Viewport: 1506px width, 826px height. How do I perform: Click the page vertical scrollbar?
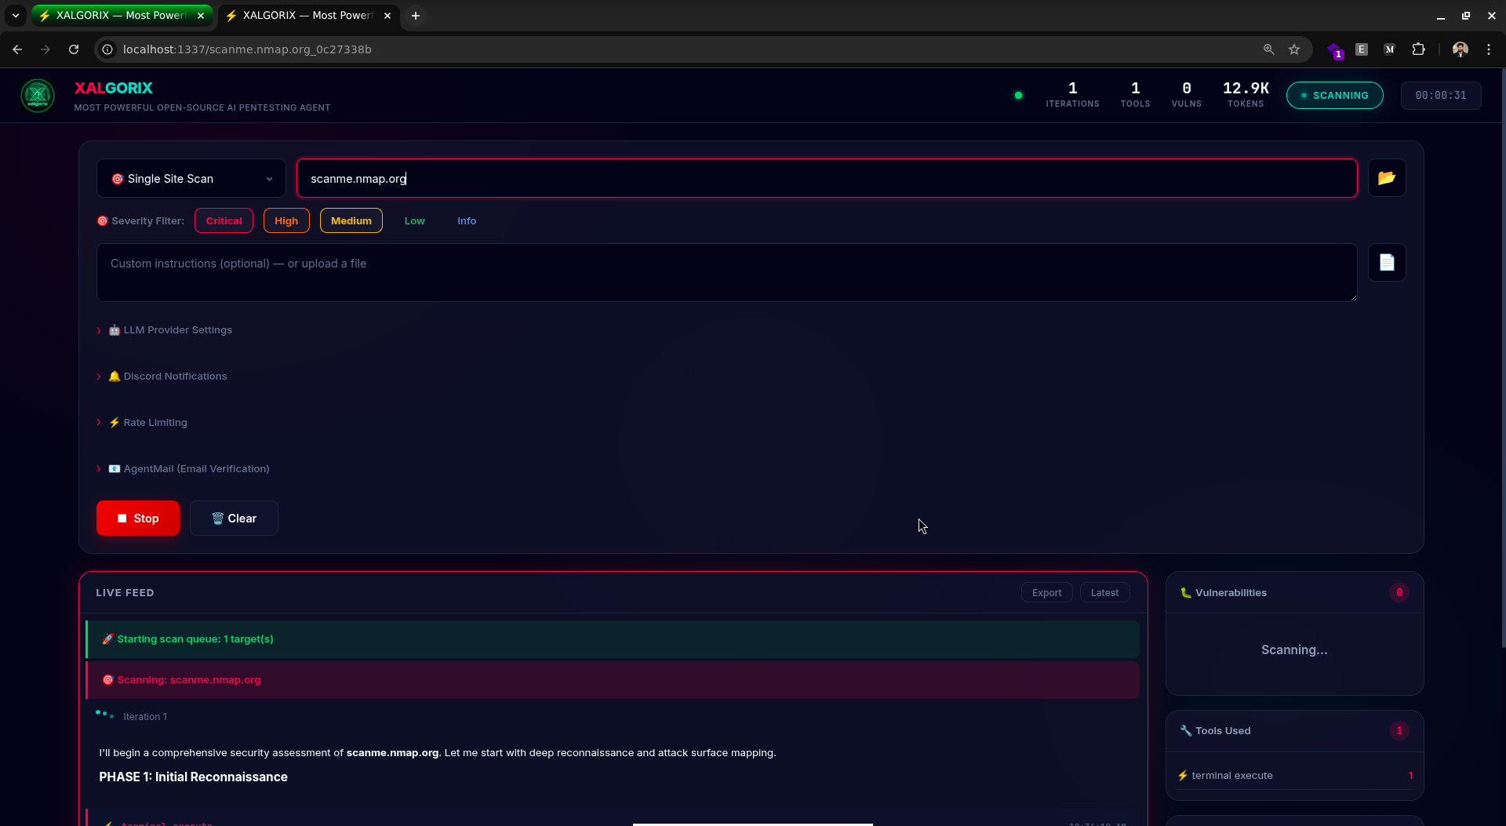(x=1502, y=357)
